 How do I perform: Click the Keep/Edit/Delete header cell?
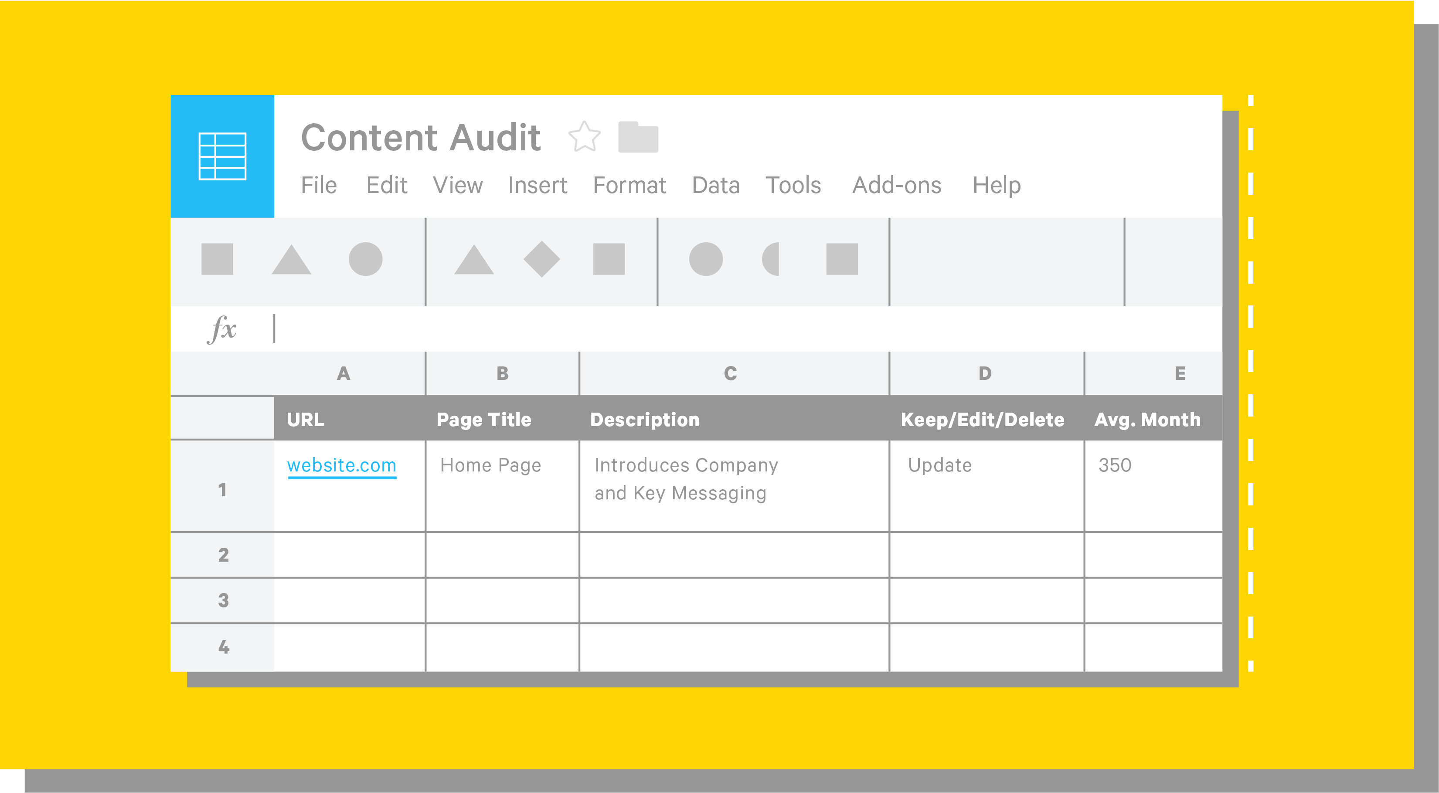987,419
